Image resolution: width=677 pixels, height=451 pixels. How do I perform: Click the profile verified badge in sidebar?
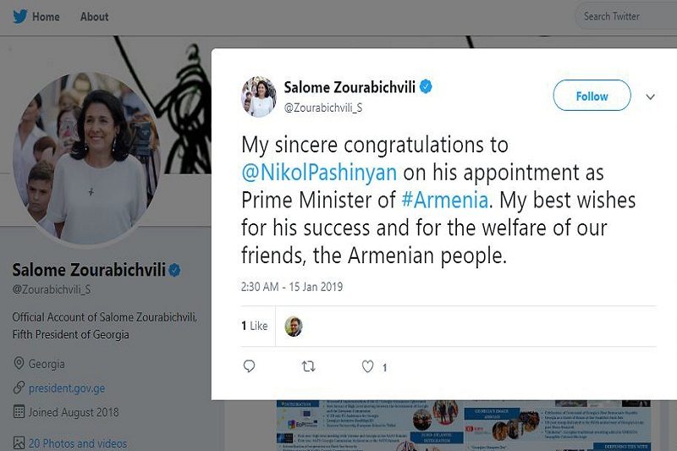coord(175,271)
